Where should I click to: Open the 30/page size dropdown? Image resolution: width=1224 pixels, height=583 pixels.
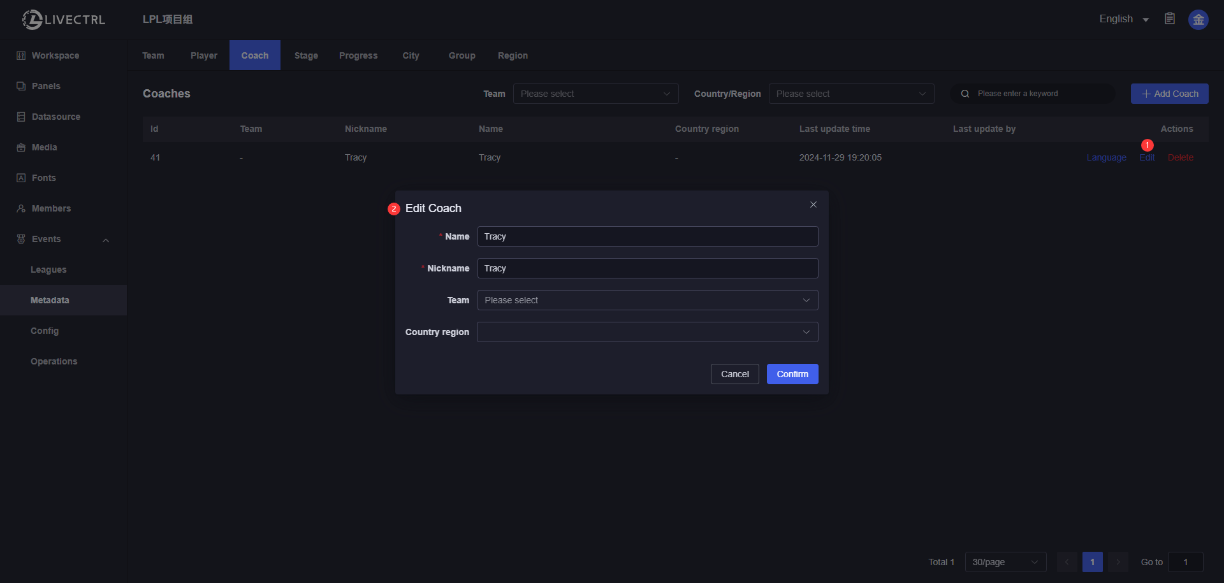point(1005,562)
